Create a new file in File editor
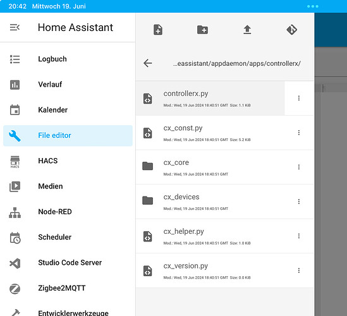Screen dimensions: 347x316 tap(158, 30)
